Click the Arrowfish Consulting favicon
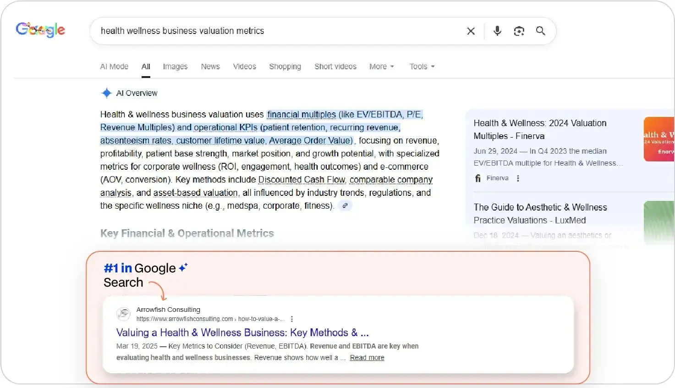 click(123, 314)
